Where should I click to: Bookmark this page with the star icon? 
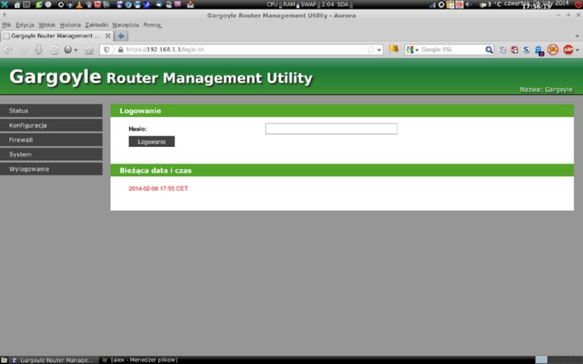(371, 49)
